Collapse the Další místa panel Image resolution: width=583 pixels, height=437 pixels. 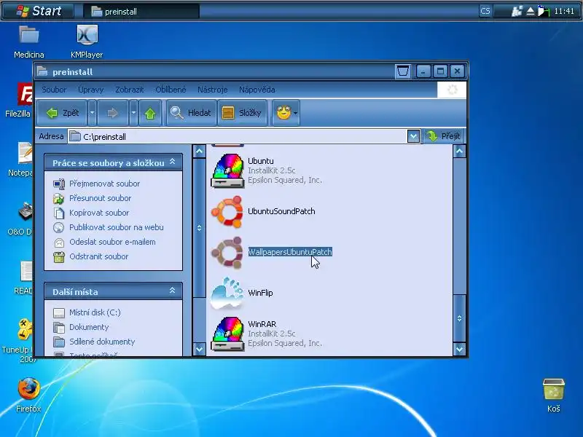pos(172,291)
